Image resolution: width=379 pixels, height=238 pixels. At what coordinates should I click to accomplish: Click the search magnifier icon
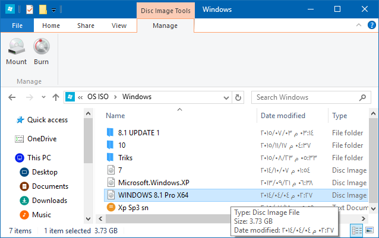tap(362, 97)
